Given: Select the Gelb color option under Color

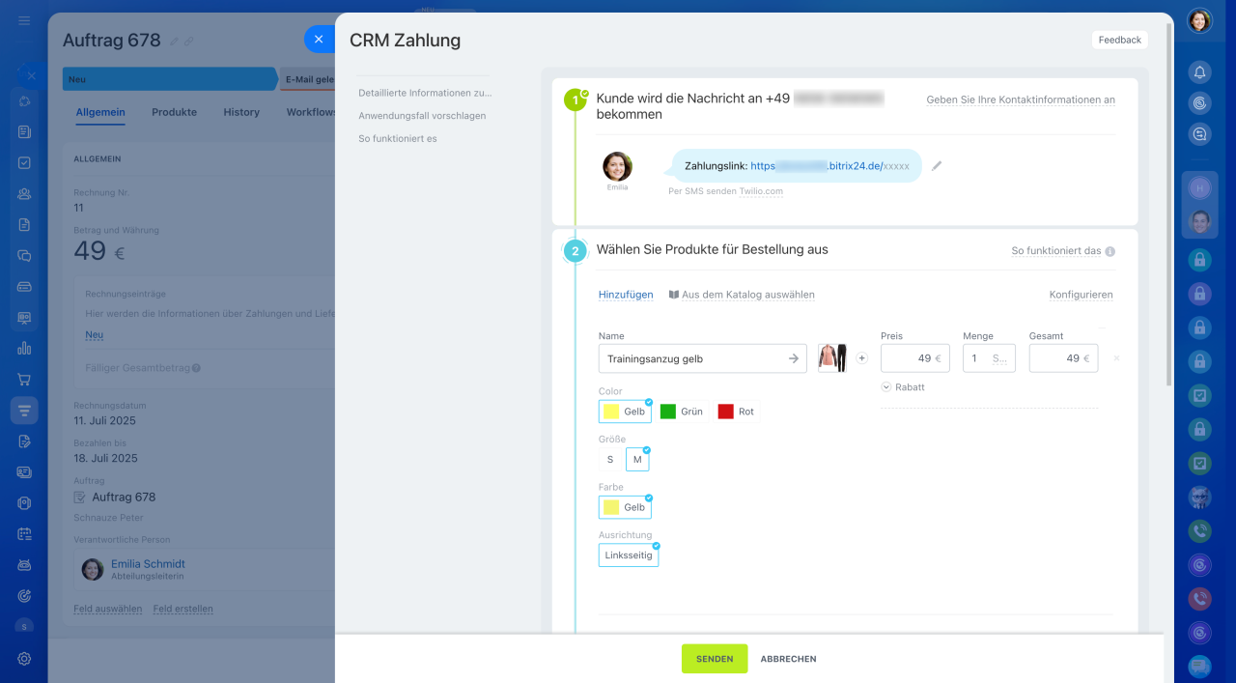Looking at the screenshot, I should (625, 412).
